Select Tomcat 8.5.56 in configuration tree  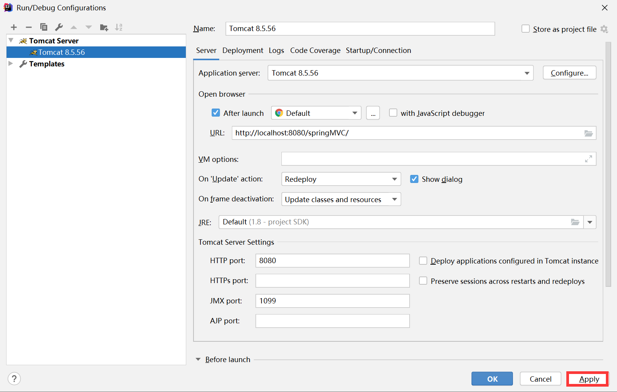tap(96, 53)
